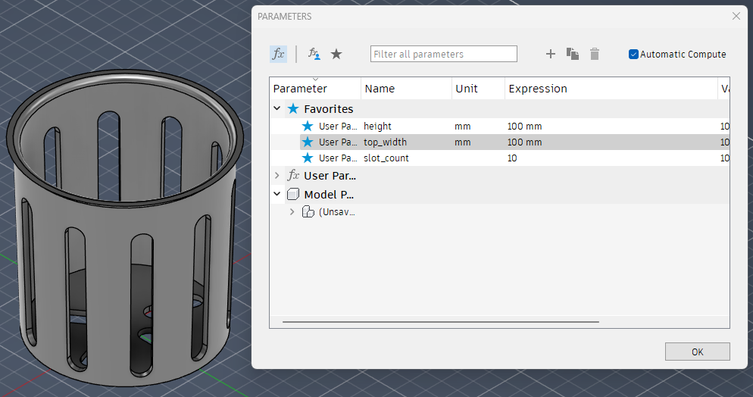
Task: Click the component icon beside (Unsav...
Action: click(x=308, y=211)
